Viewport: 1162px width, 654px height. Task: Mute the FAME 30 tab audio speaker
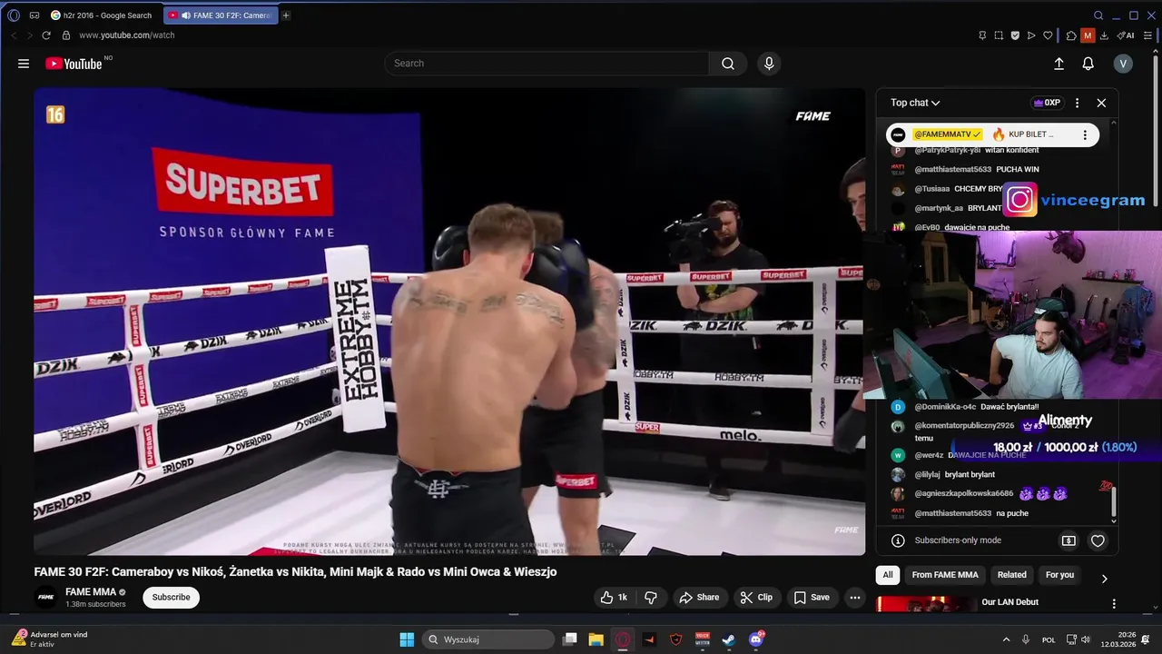click(185, 15)
